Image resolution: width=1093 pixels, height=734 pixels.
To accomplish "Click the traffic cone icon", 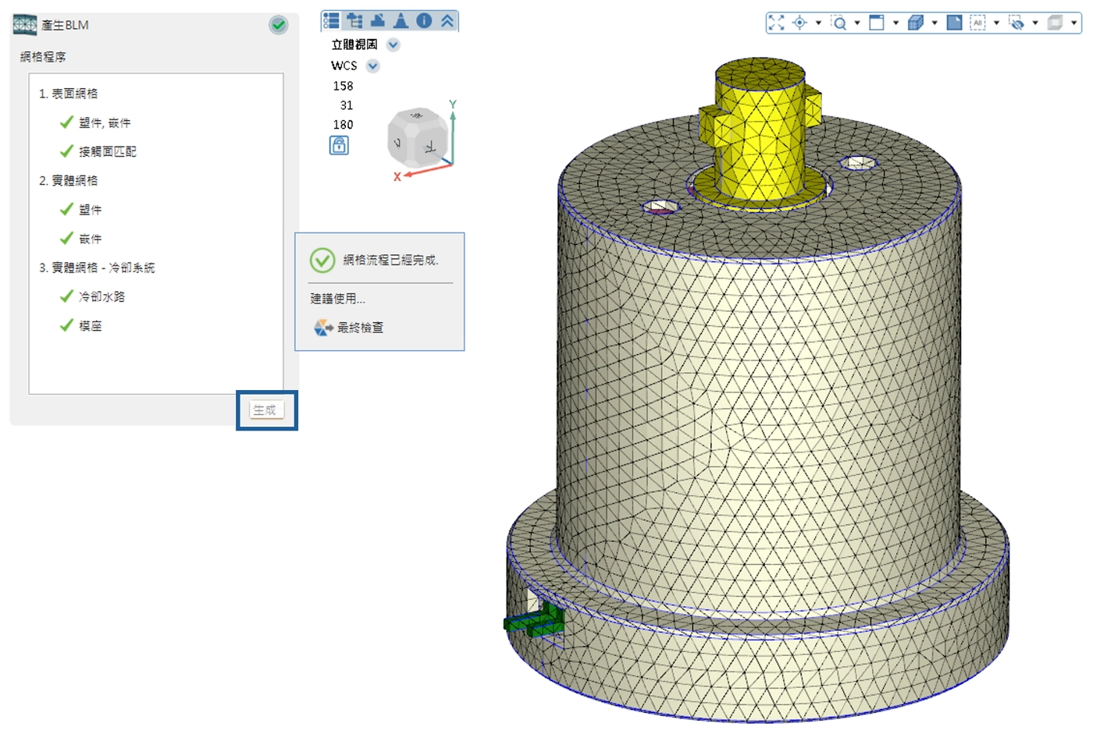I will coord(401,21).
